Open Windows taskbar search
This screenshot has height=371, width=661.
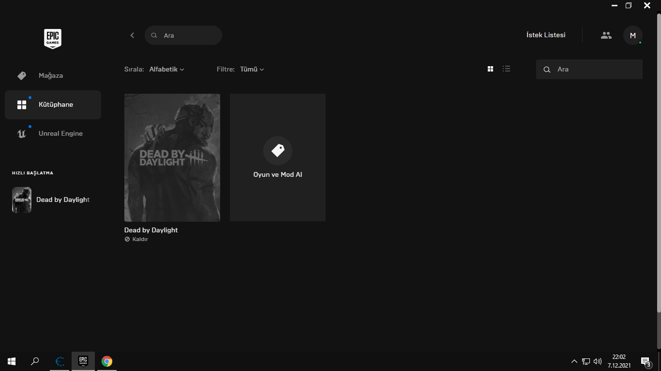(35, 361)
